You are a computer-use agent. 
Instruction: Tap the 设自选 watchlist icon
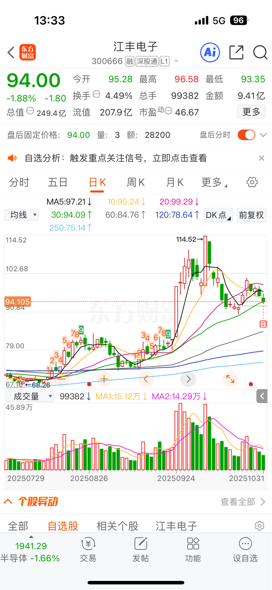point(245,550)
